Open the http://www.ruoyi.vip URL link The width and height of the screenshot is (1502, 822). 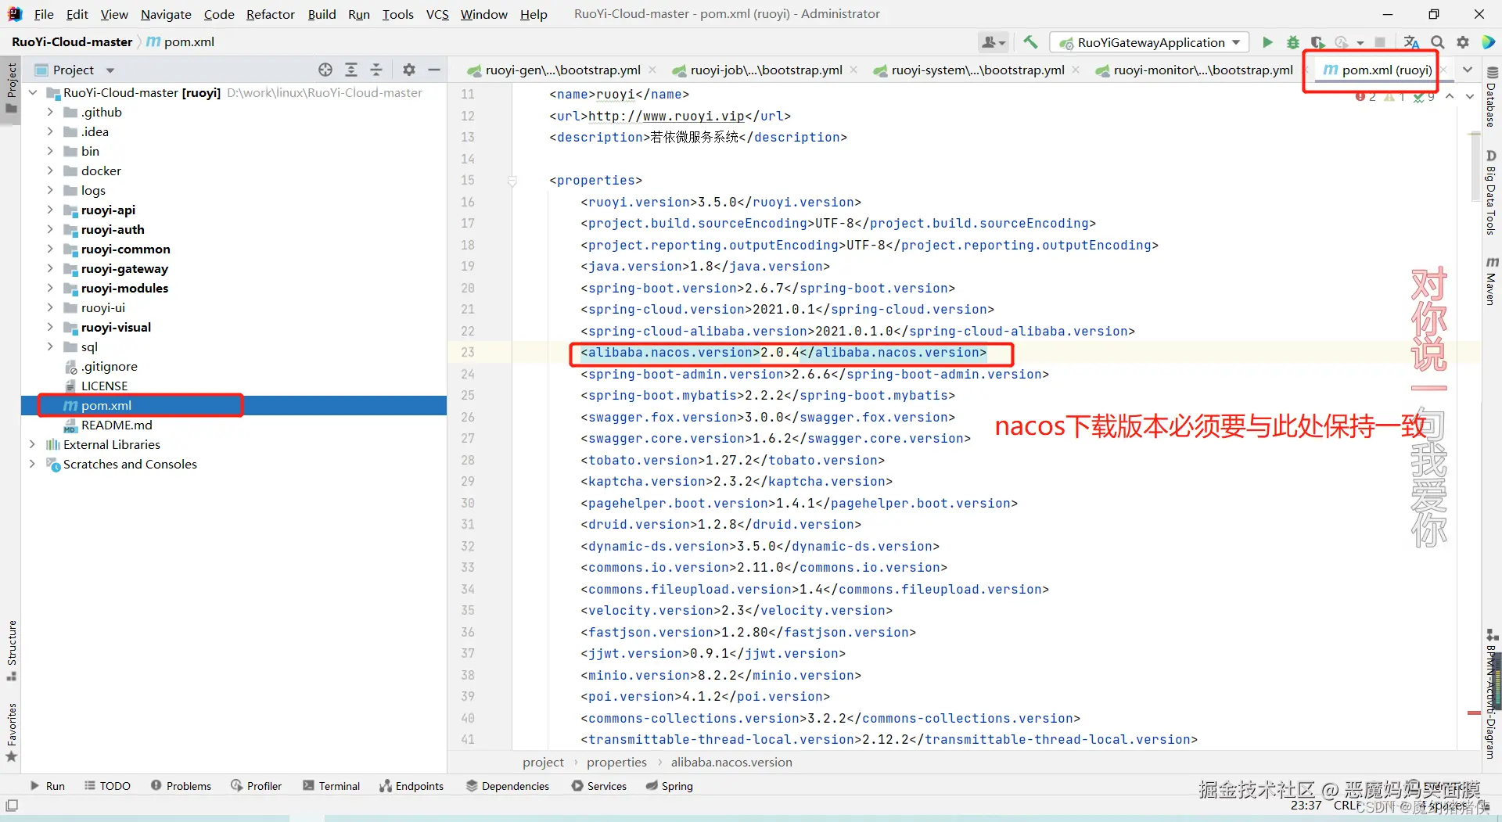pos(667,116)
